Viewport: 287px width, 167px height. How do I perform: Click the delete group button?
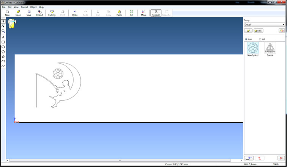(x=282, y=31)
